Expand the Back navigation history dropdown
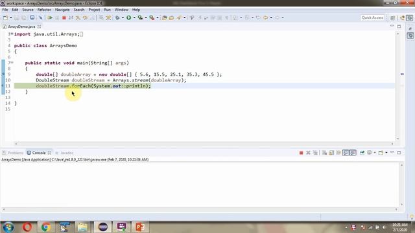This screenshot has width=415, height=233. pyautogui.click(x=271, y=17)
